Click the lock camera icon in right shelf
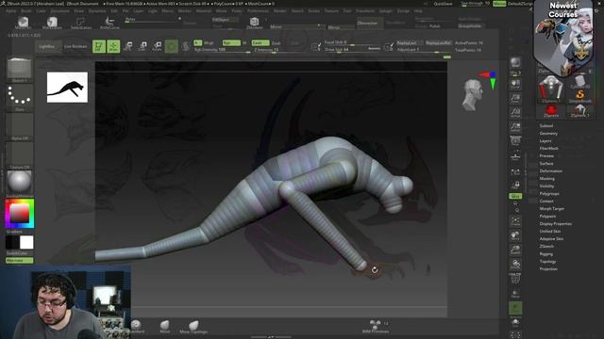 [x=515, y=186]
